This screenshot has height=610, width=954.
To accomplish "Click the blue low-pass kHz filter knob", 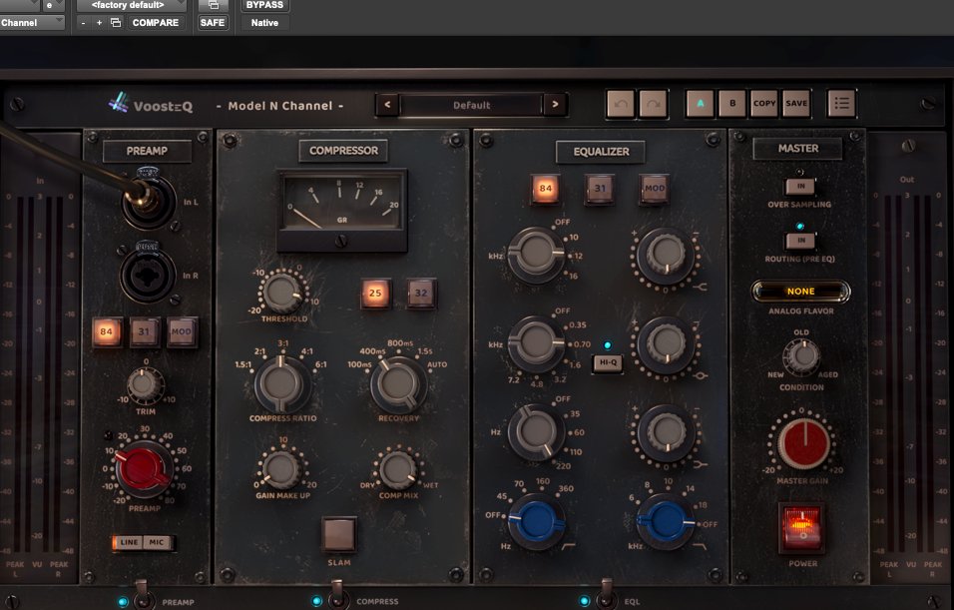I will [x=666, y=522].
